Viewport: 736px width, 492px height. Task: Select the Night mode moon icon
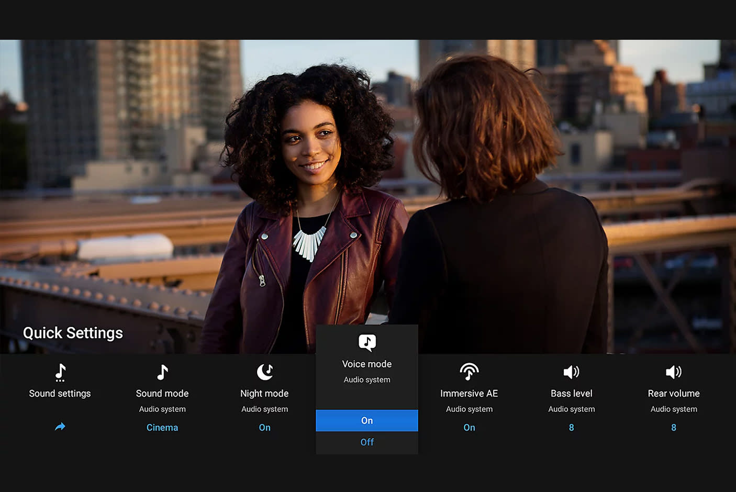[x=265, y=372]
